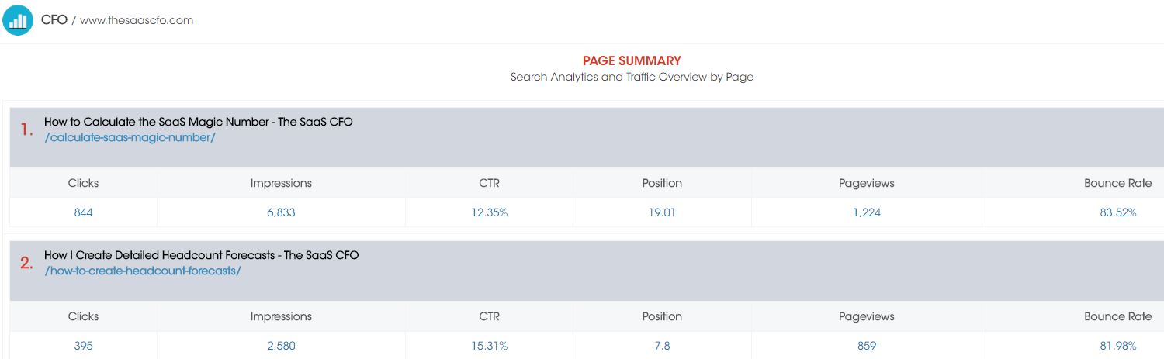Click the 1,224 pageviews value
Screen dimensions: 1164x359
867,212
